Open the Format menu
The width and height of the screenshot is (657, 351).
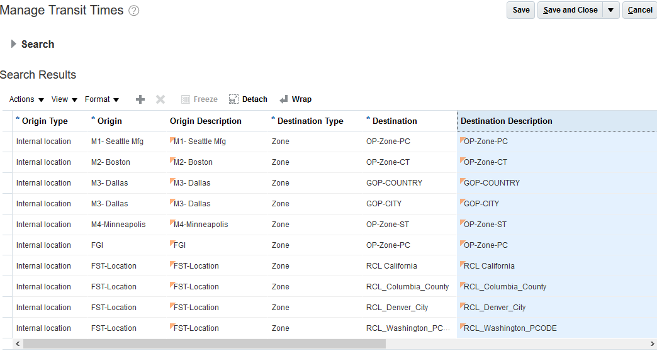click(x=102, y=99)
